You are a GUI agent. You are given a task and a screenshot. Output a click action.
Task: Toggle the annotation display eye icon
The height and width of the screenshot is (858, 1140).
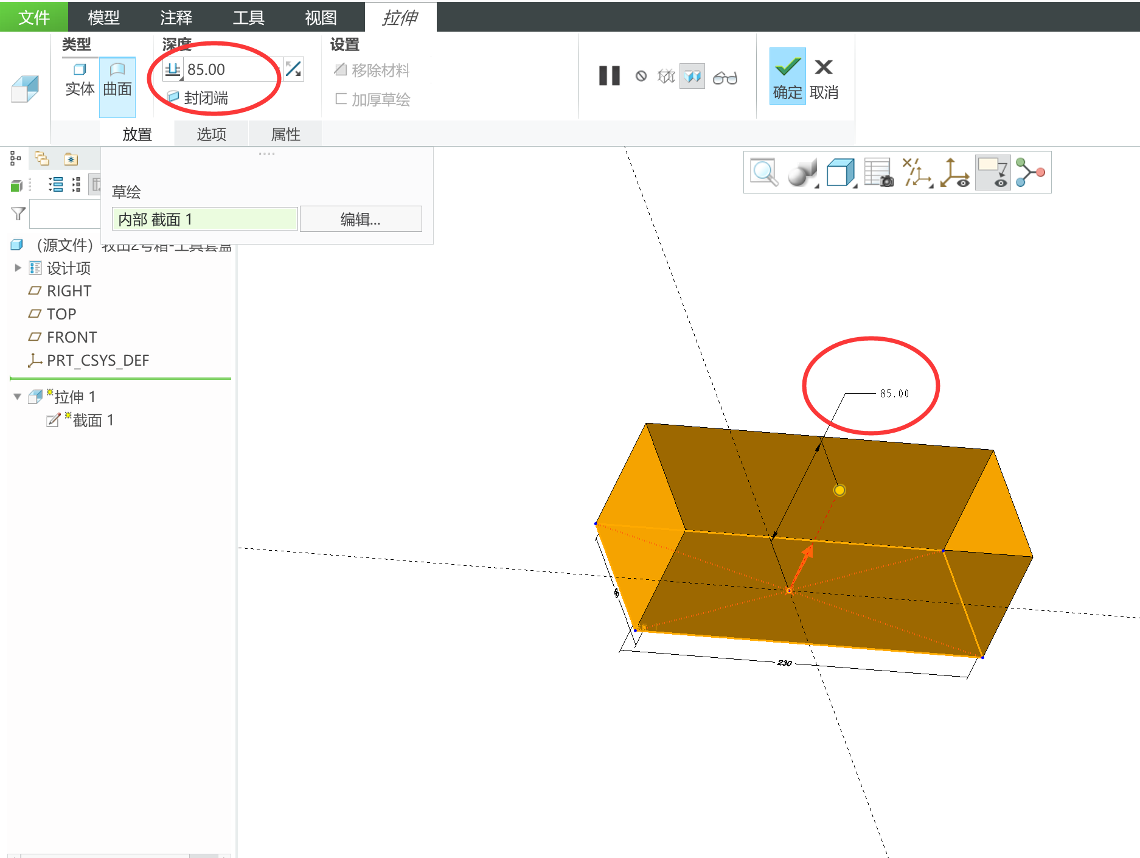[992, 173]
